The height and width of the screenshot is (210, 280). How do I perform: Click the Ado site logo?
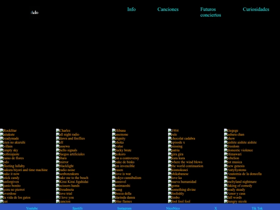click(x=34, y=12)
